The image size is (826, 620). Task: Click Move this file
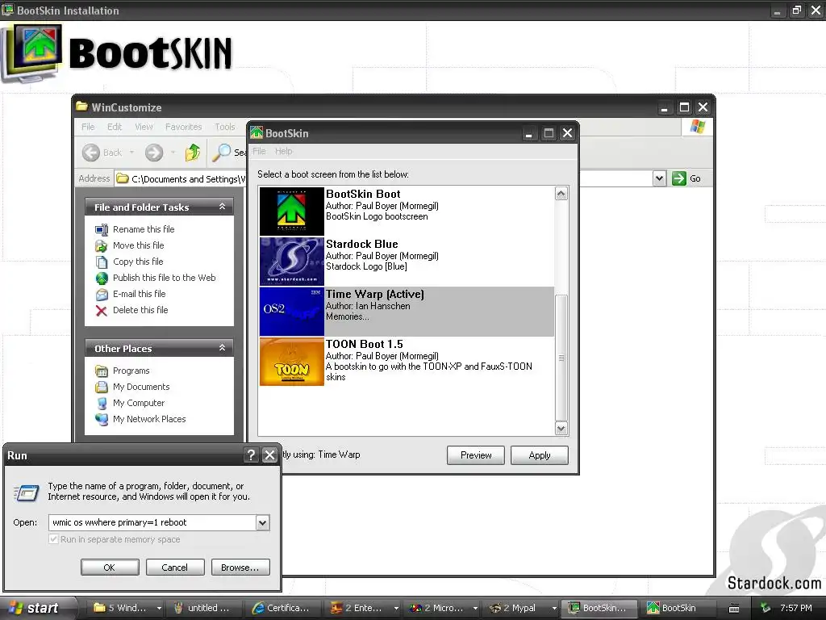tap(138, 245)
